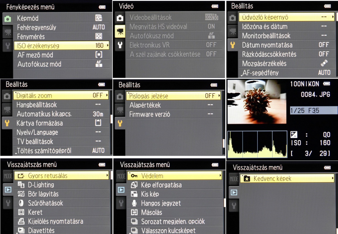Click the Kártya formázása card icon
This screenshot has width=338, height=234.
tap(98, 123)
